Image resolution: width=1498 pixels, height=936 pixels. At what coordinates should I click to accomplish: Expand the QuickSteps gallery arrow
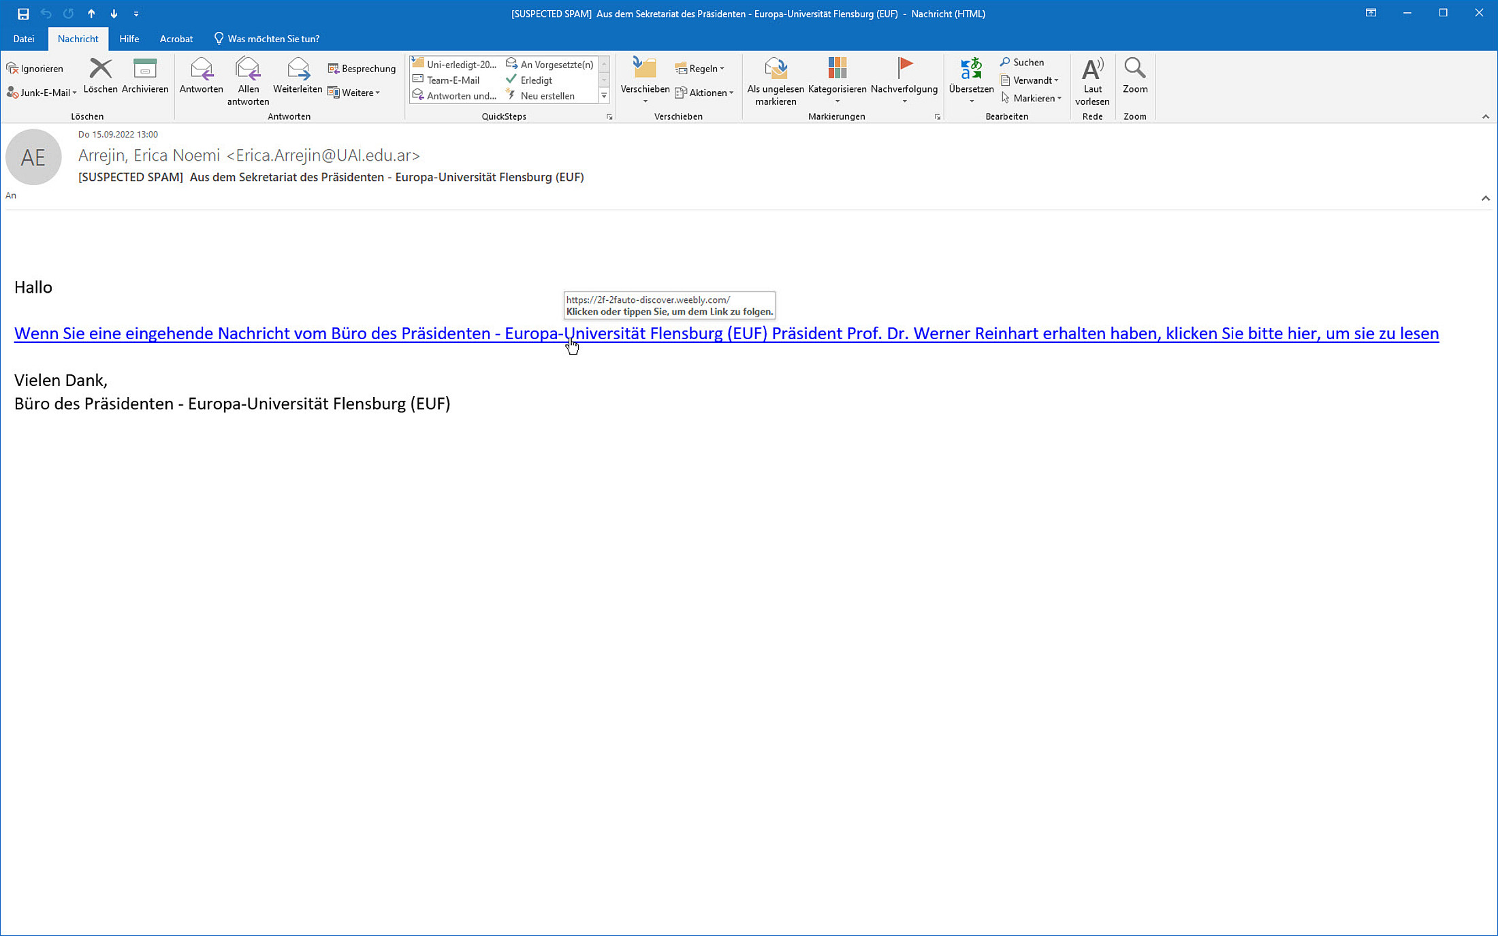coord(604,96)
